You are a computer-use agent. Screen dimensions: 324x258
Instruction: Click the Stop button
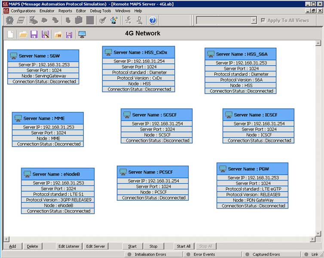click(x=153, y=246)
